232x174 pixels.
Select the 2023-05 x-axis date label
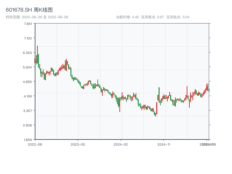click(78, 144)
